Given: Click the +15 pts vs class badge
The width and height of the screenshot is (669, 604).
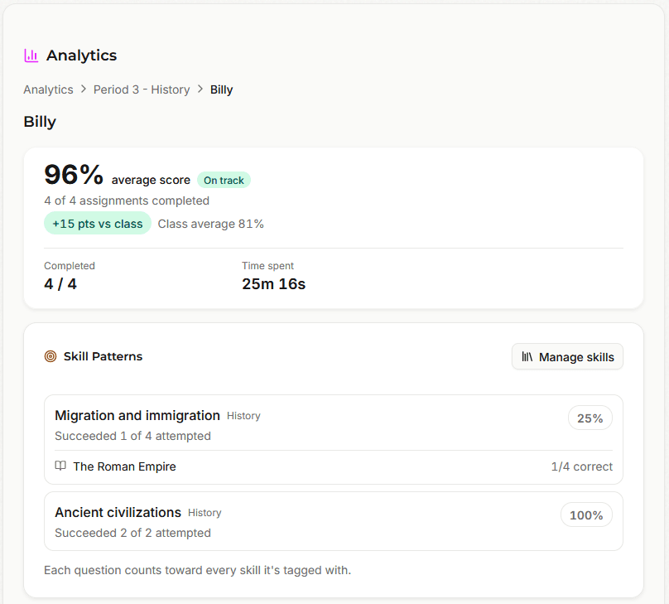Looking at the screenshot, I should (x=98, y=224).
